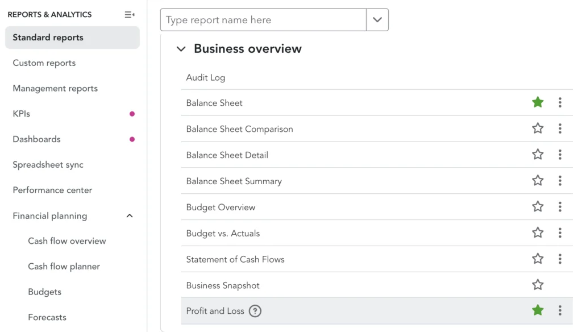
Task: Open Cash flow overview
Action: [x=67, y=241]
